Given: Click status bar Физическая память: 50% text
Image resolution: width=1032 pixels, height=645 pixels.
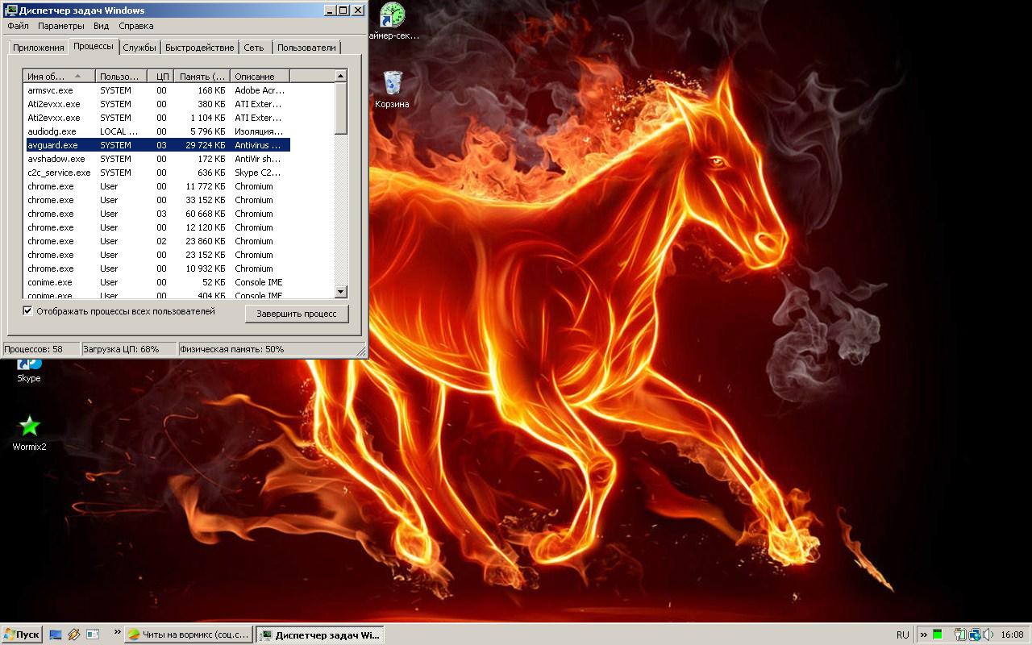Looking at the screenshot, I should pyautogui.click(x=232, y=349).
